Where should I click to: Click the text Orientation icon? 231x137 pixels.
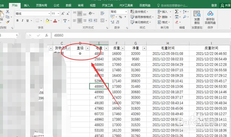pos(90,14)
